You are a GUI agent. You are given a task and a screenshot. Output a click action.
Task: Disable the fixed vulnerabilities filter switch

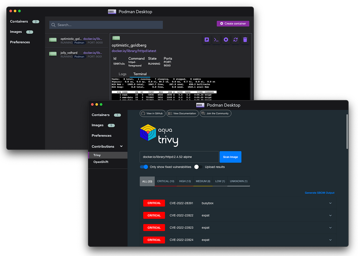point(144,167)
